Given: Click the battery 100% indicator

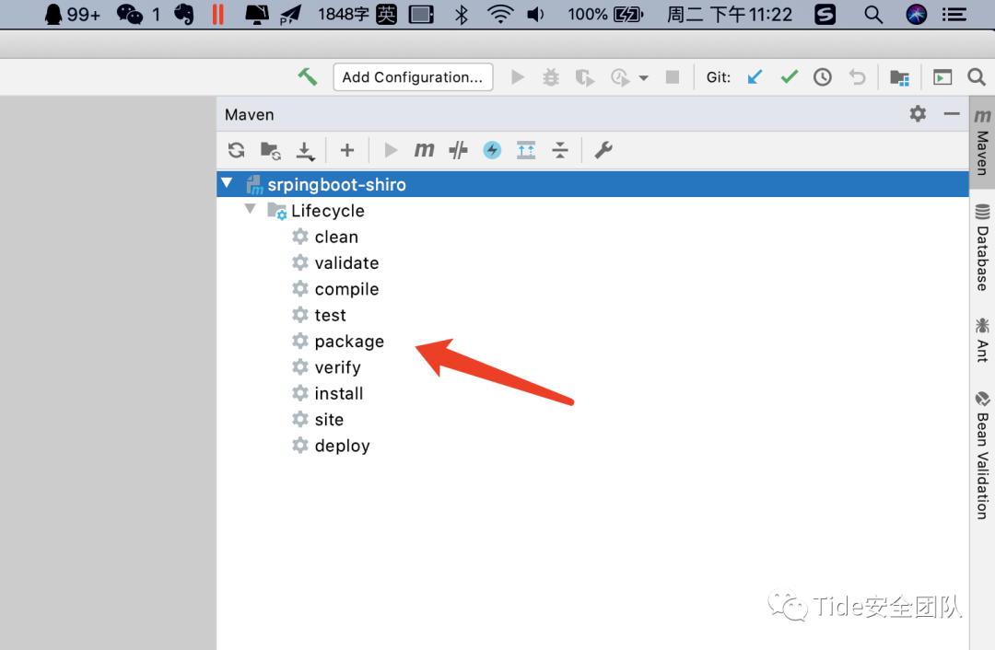Looking at the screenshot, I should [605, 14].
